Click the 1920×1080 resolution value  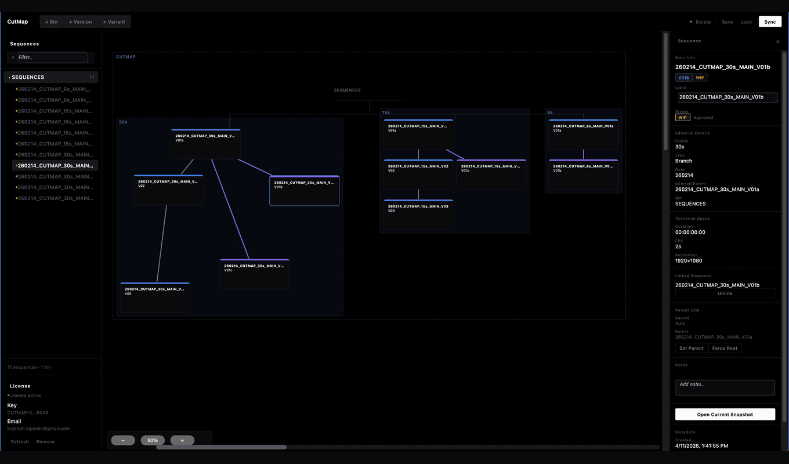tap(689, 261)
